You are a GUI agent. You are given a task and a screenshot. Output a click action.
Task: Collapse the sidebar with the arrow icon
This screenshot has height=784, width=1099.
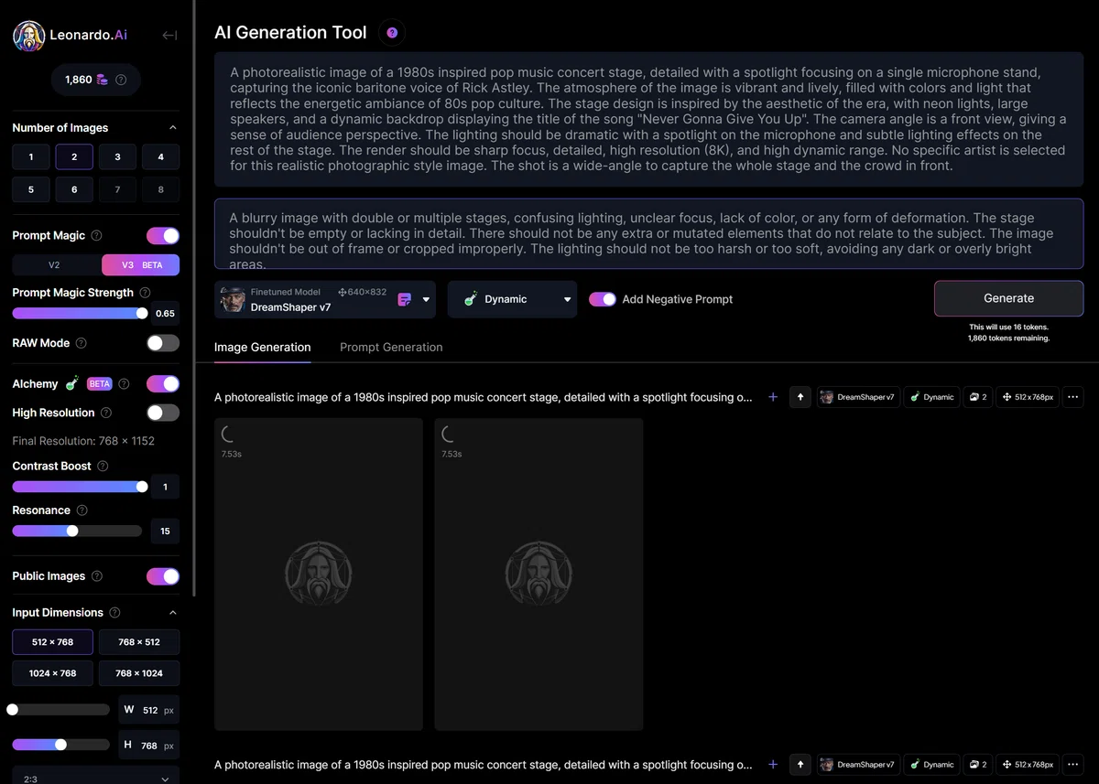click(169, 36)
